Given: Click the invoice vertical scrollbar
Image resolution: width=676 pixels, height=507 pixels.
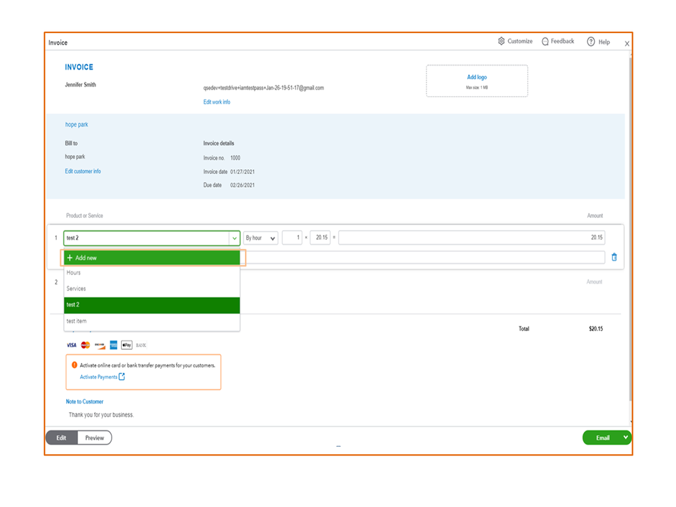Looking at the screenshot, I should 630,229.
